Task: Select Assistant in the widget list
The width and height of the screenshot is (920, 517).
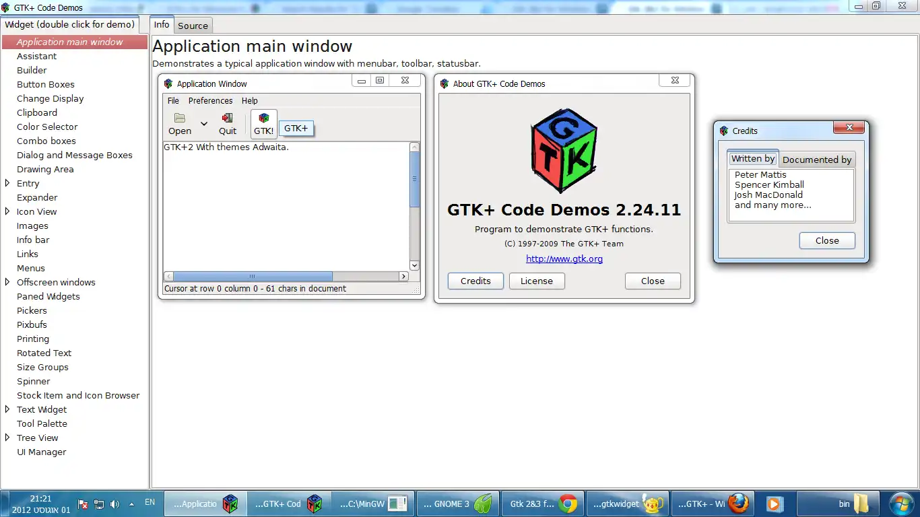Action: tap(75, 56)
